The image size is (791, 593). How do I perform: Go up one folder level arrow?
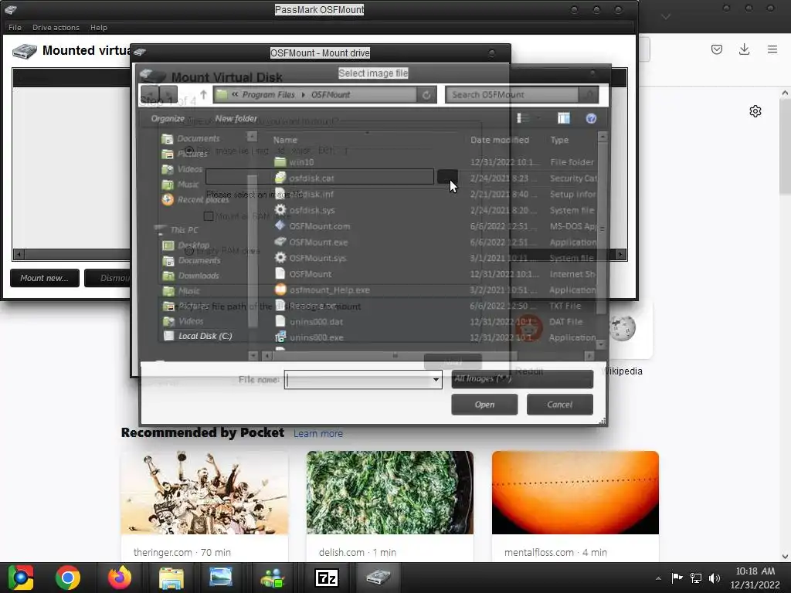point(203,94)
